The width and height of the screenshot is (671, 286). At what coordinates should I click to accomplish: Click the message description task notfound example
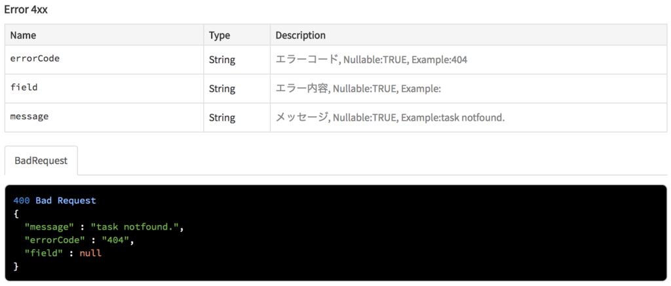coord(391,117)
